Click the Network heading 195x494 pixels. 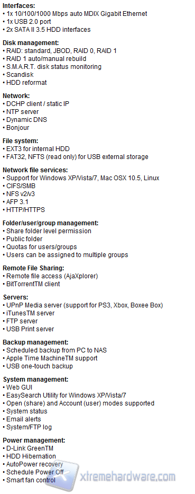pos(16,96)
